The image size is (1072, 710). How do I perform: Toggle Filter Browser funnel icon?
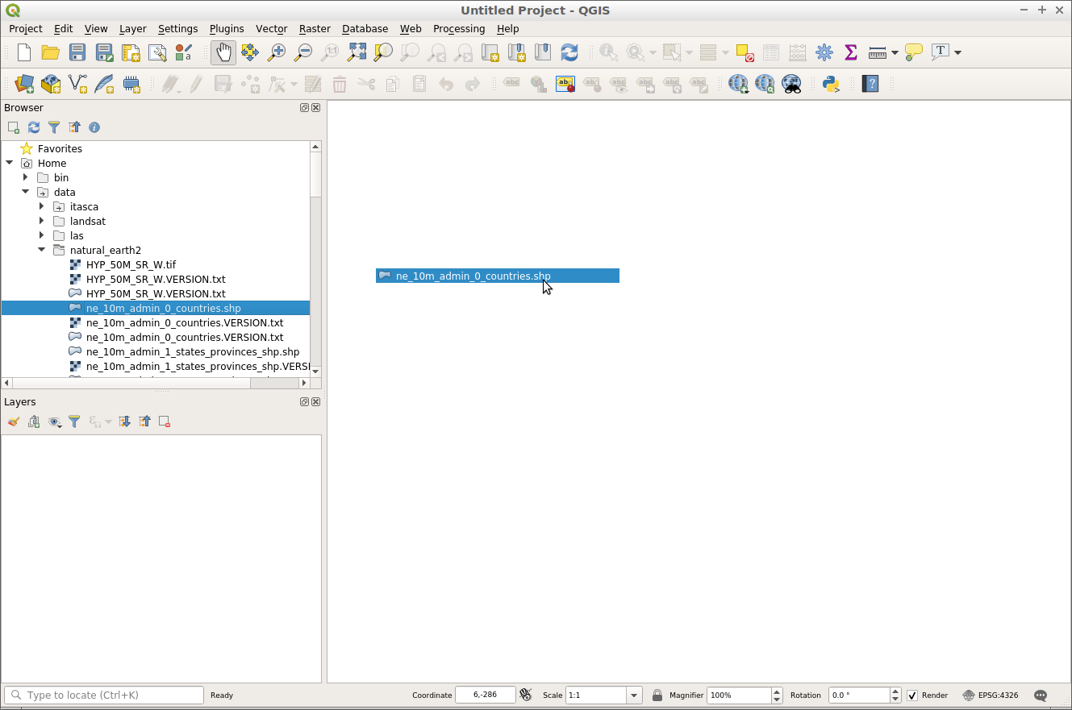54,127
